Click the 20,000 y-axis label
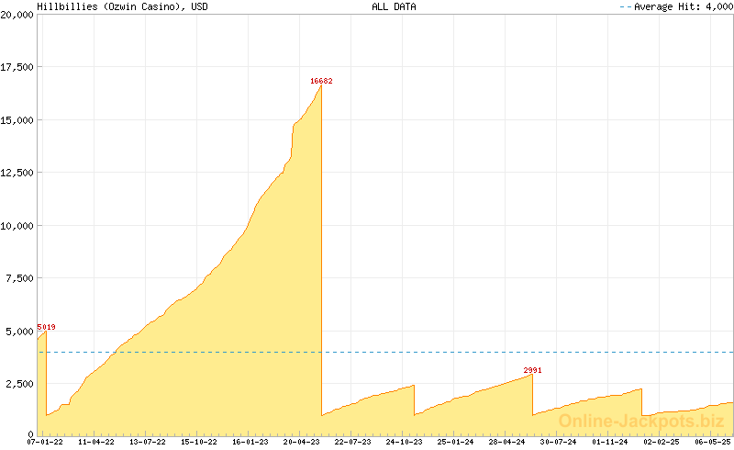Viewport: 734px width, 450px height. point(17,15)
